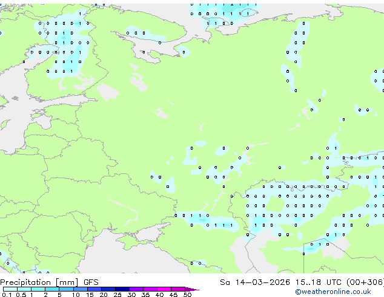Screen dimensions: 384x297
Task: Click the "0.5" legend scale label
Action: (21, 295)
